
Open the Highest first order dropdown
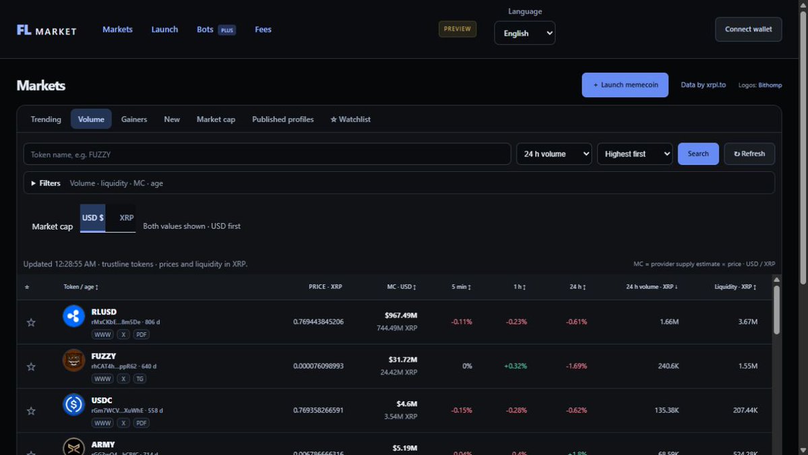tap(635, 154)
